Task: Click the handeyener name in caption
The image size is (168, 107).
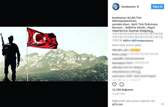Action: coord(119,18)
